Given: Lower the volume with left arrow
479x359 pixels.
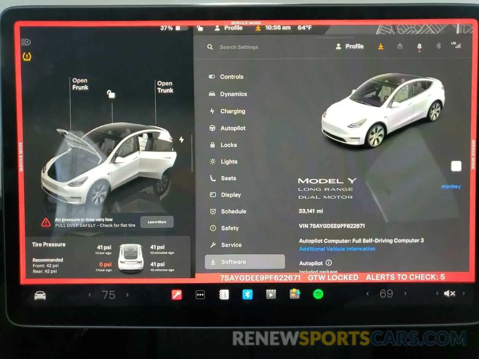Looking at the screenshot, I should pyautogui.click(x=437, y=294).
